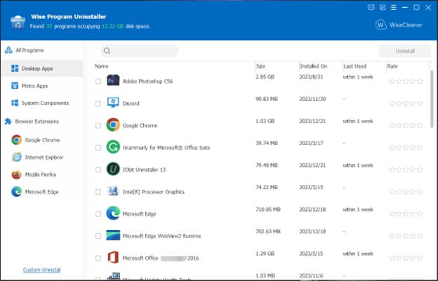This screenshot has height=281, width=438.
Task: Select the Grammarly for Microsoft Office Suite row
Action: tap(166, 147)
